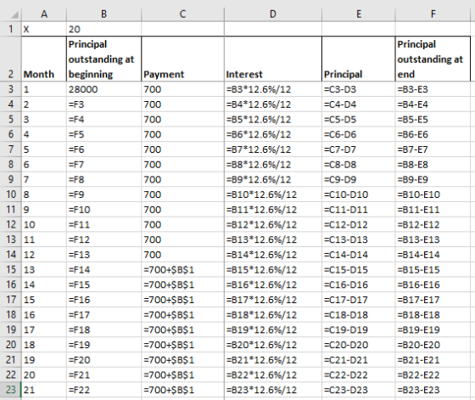Screen dimensions: 475x400
Task: Select row 15 header
Action: click(11, 269)
